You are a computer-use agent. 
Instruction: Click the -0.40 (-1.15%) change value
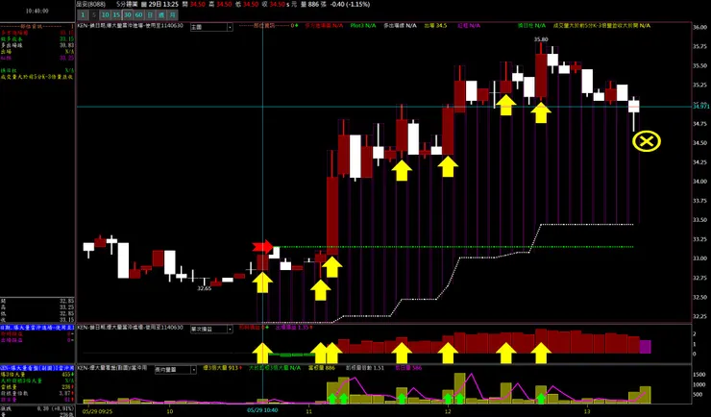pyautogui.click(x=351, y=4)
